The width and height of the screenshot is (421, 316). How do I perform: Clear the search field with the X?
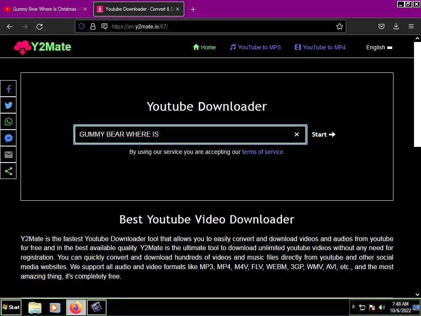297,135
